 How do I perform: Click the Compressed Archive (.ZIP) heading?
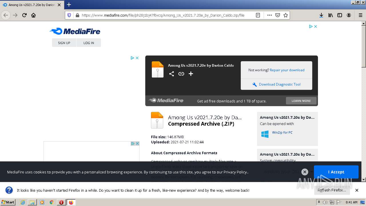(201, 124)
